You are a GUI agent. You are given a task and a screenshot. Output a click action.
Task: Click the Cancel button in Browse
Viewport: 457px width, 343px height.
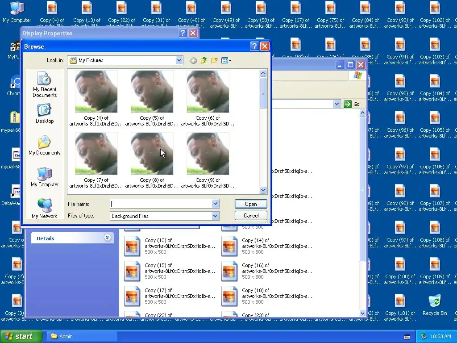pyautogui.click(x=251, y=216)
